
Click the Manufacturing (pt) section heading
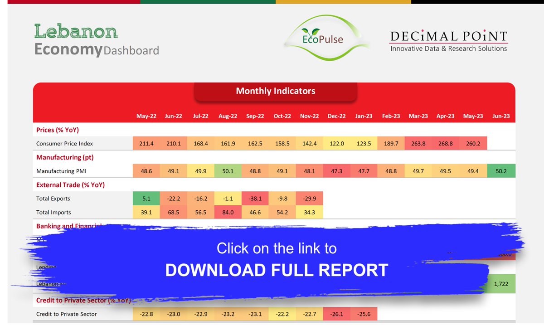coord(65,157)
